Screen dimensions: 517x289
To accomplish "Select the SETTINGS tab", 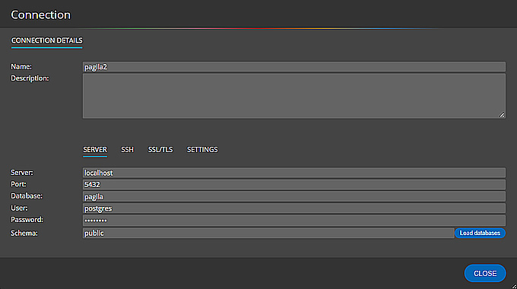I will click(202, 150).
